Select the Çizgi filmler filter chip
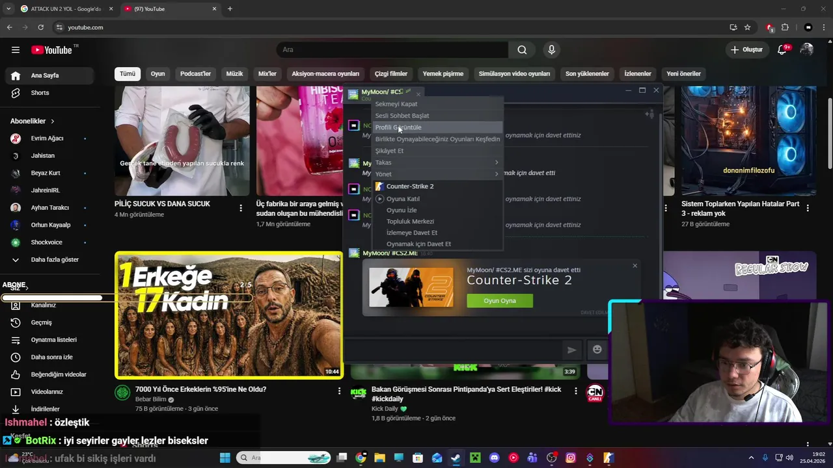This screenshot has height=468, width=833. pyautogui.click(x=391, y=74)
